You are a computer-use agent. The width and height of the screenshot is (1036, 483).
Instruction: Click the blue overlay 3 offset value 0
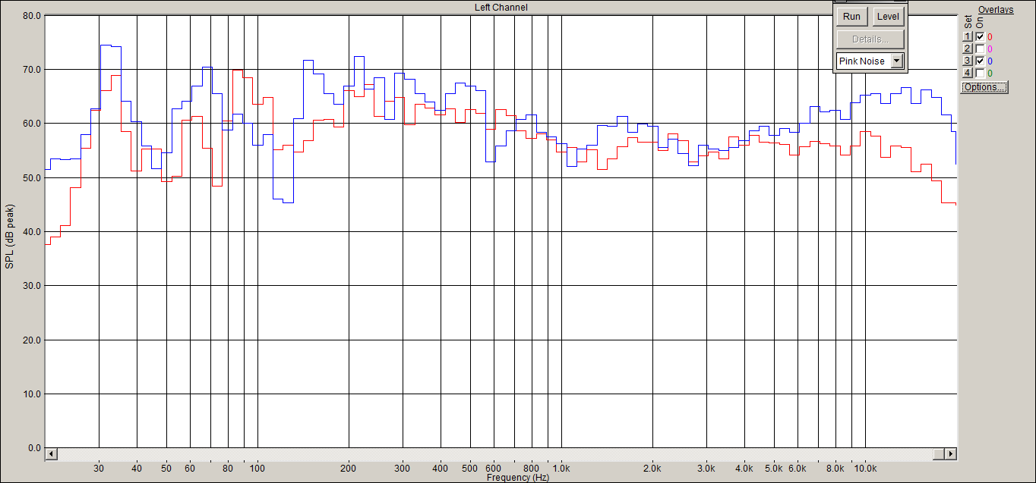click(990, 61)
